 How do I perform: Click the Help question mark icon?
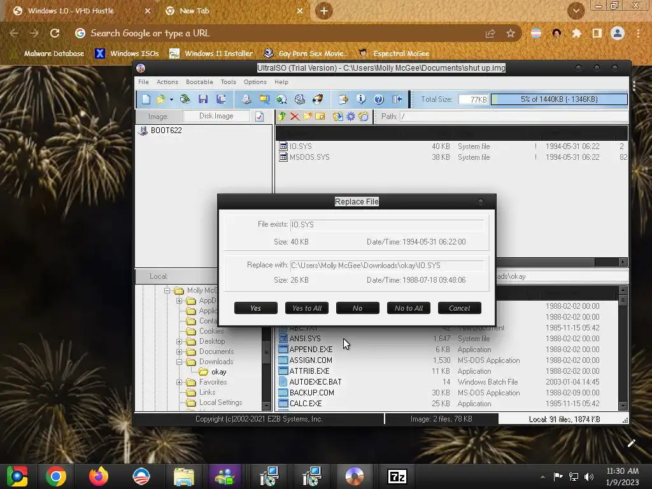[379, 99]
